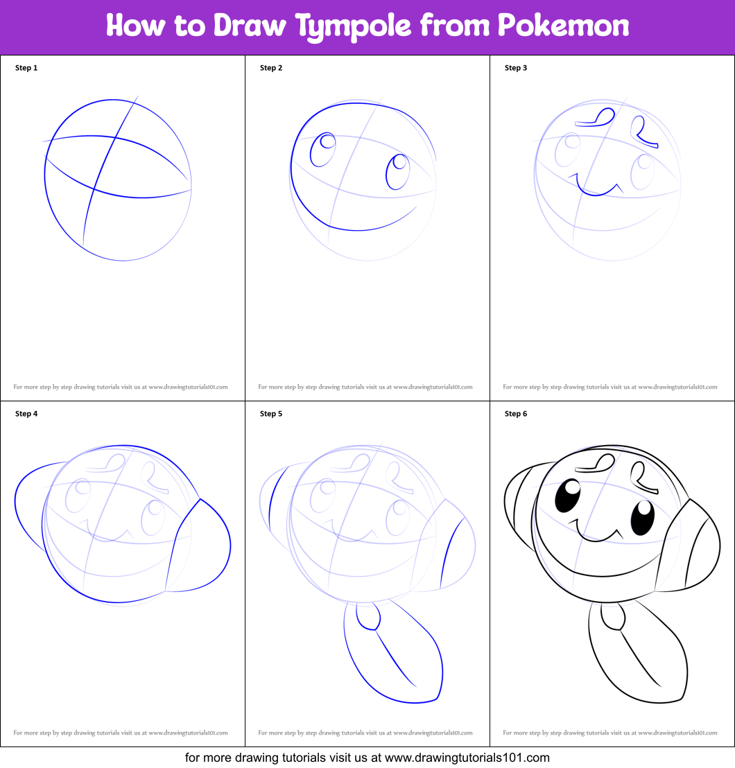Open the title banner 'How to Draw Tympole'
735x768 pixels.
pyautogui.click(x=367, y=26)
